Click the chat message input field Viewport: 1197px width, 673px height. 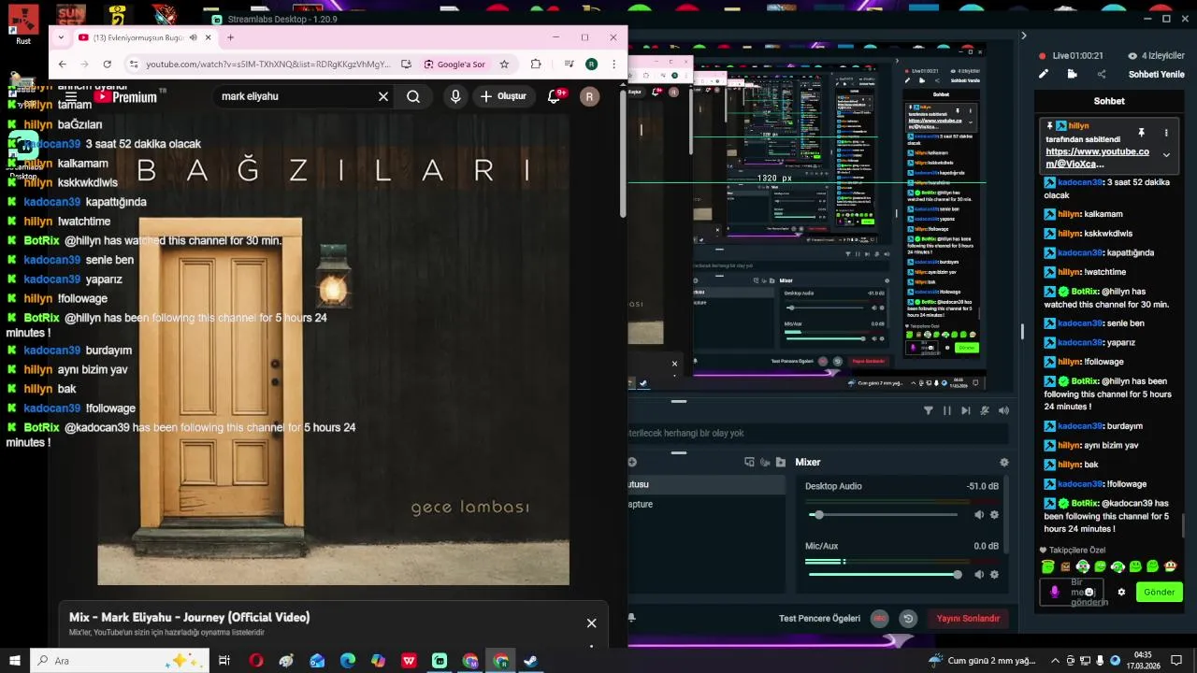click(x=1072, y=592)
